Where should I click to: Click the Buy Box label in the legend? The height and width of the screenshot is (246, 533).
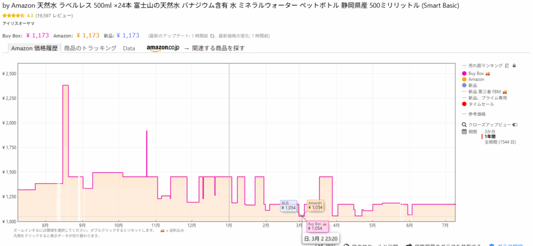click(x=476, y=73)
